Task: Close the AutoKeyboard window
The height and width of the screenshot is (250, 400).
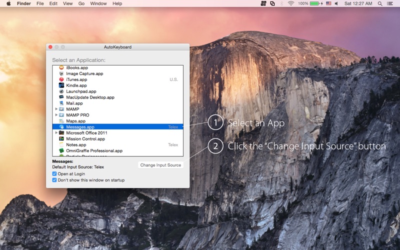Action: click(50, 47)
